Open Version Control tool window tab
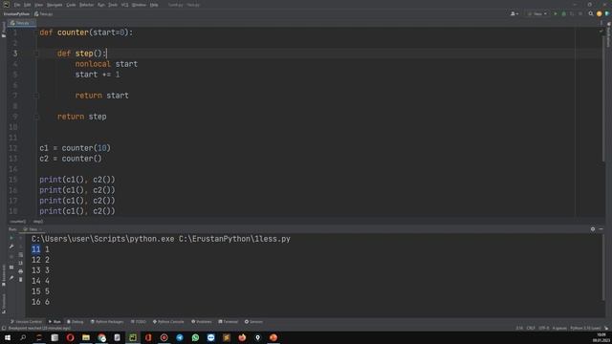The height and width of the screenshot is (344, 612). (26, 322)
